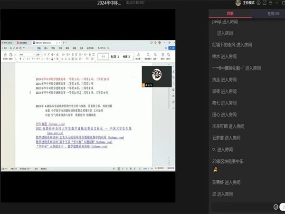Open the font name dropdown
The height and width of the screenshot is (214, 285).
[27, 55]
